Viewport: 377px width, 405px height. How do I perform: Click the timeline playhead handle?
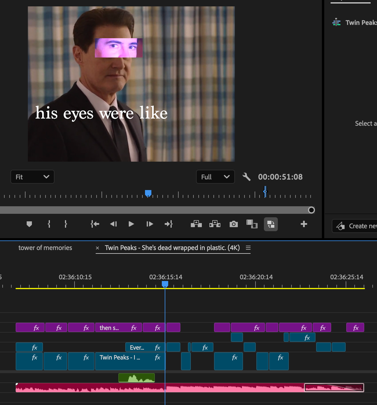tap(165, 284)
